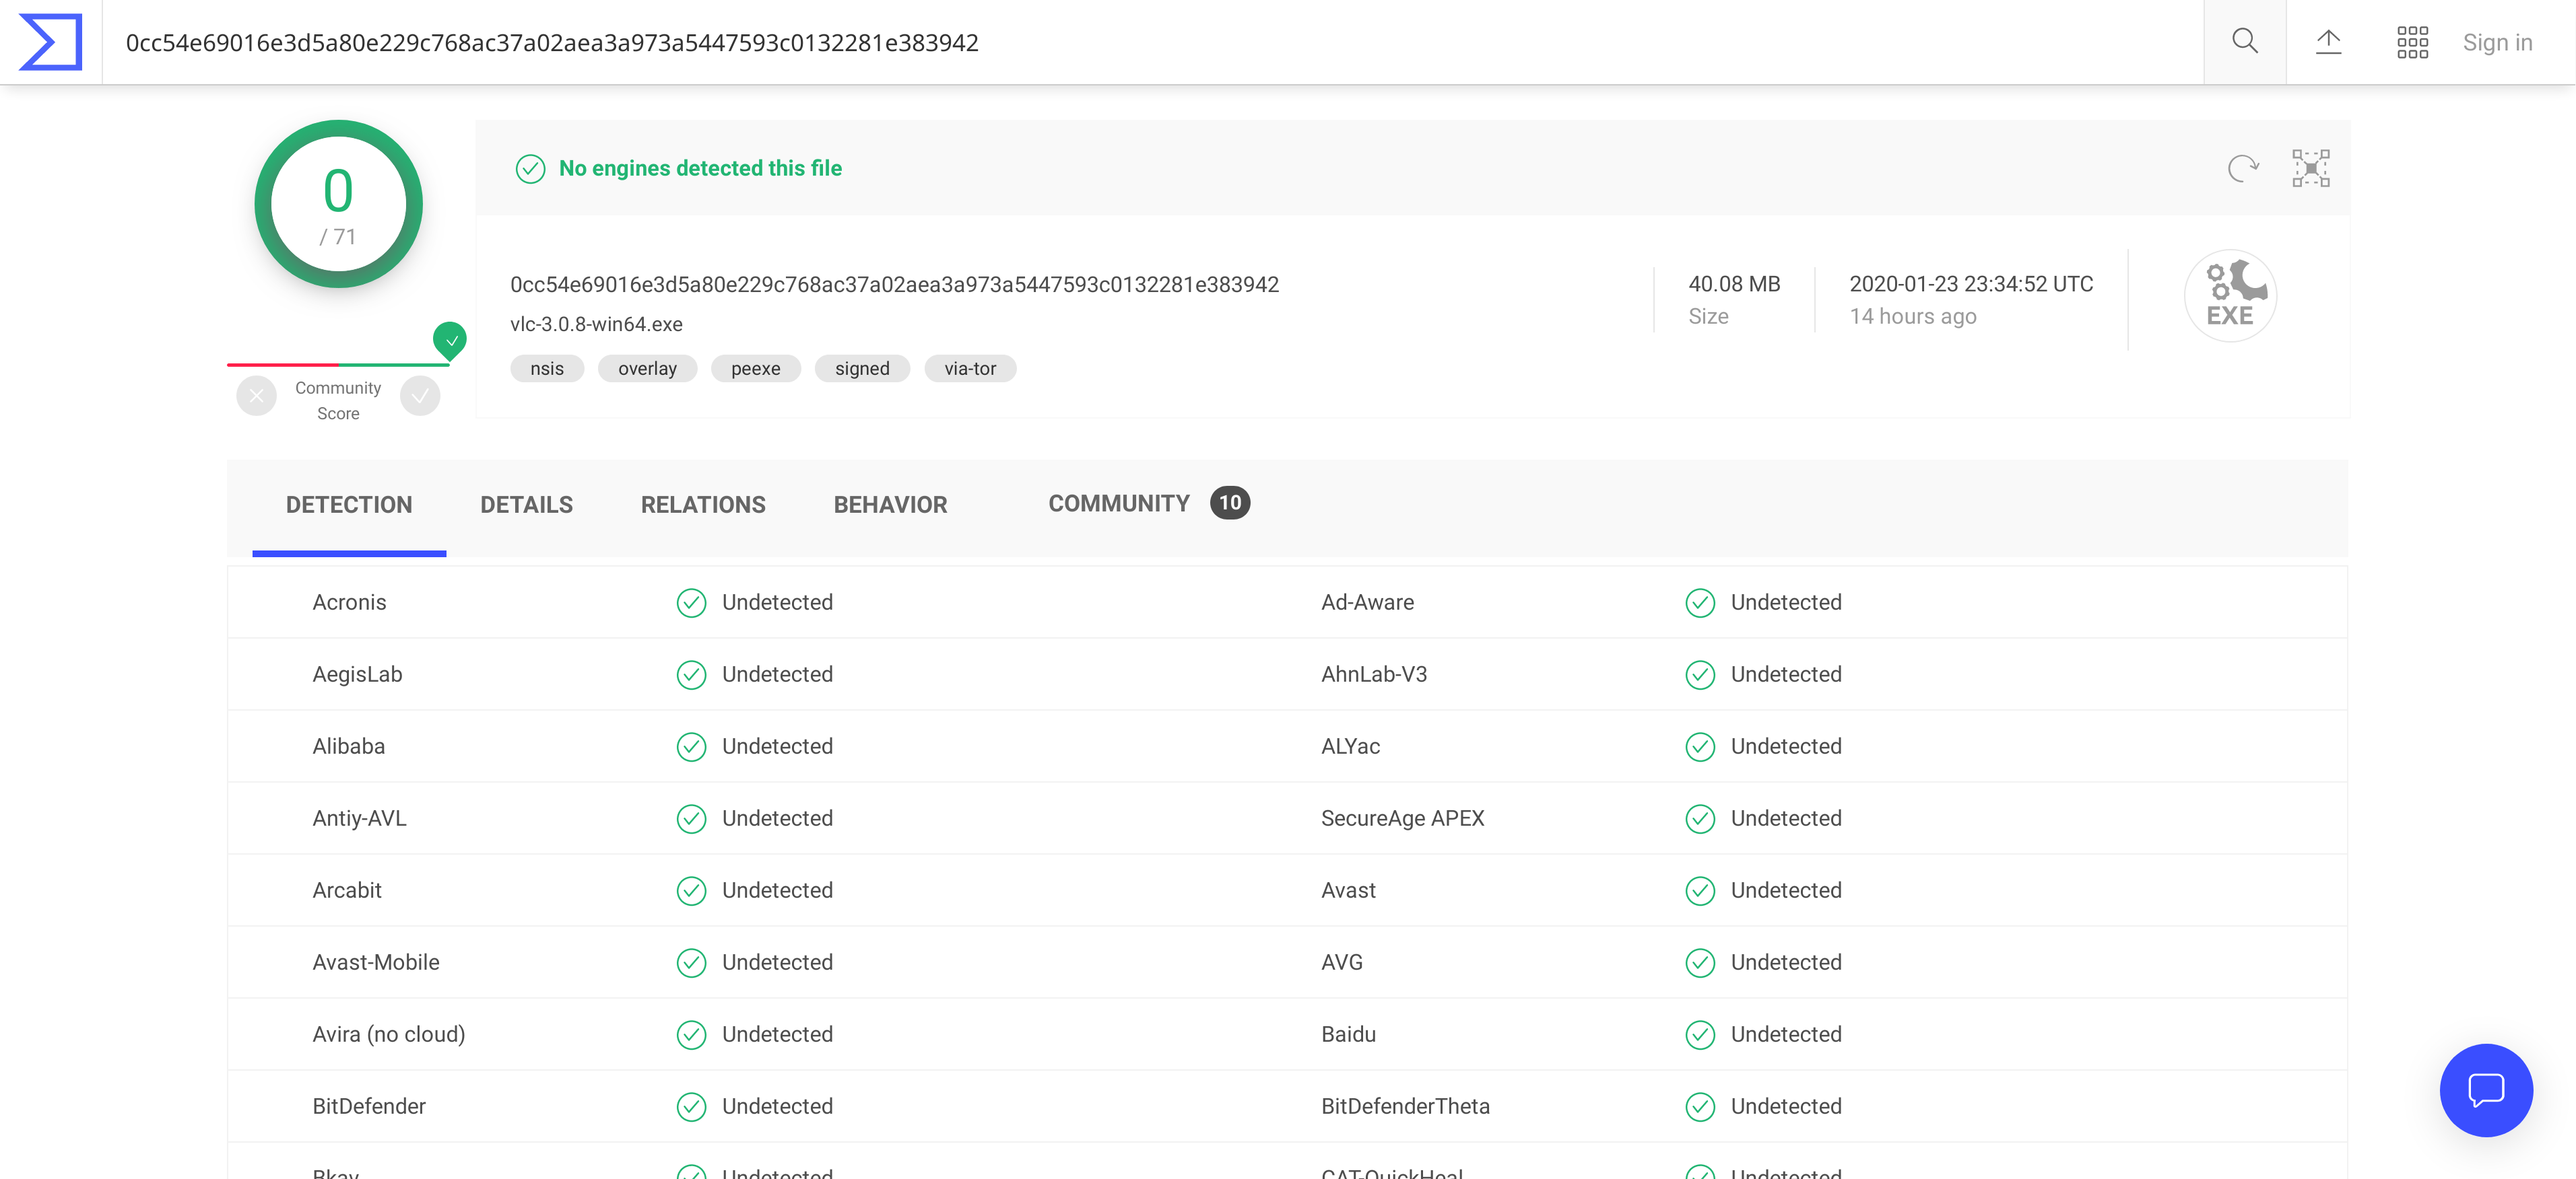Click the nsis tag
2576x1179 pixels.
pos(547,369)
